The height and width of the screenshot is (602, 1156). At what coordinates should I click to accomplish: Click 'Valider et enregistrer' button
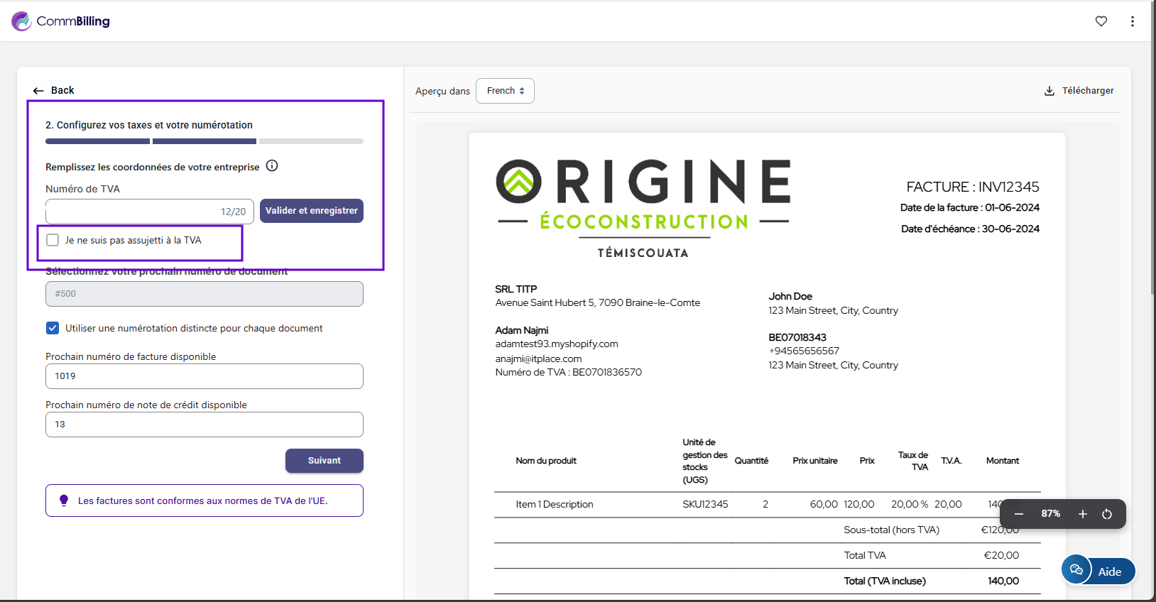pyautogui.click(x=311, y=211)
